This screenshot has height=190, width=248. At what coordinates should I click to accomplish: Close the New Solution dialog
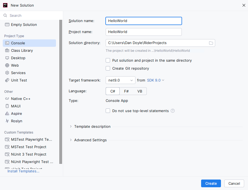tap(244, 5)
